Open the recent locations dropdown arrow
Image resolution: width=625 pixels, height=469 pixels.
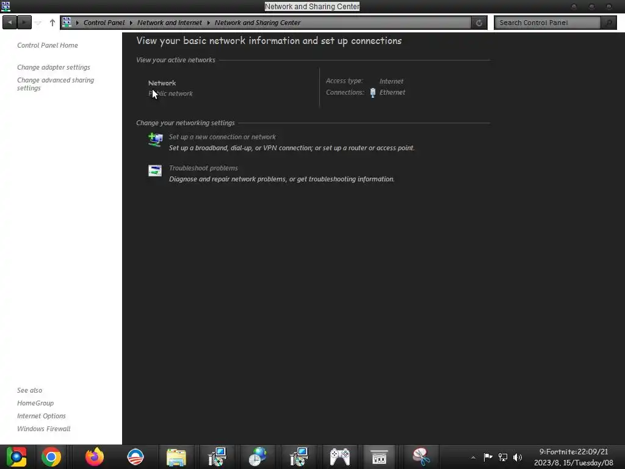pyautogui.click(x=38, y=23)
